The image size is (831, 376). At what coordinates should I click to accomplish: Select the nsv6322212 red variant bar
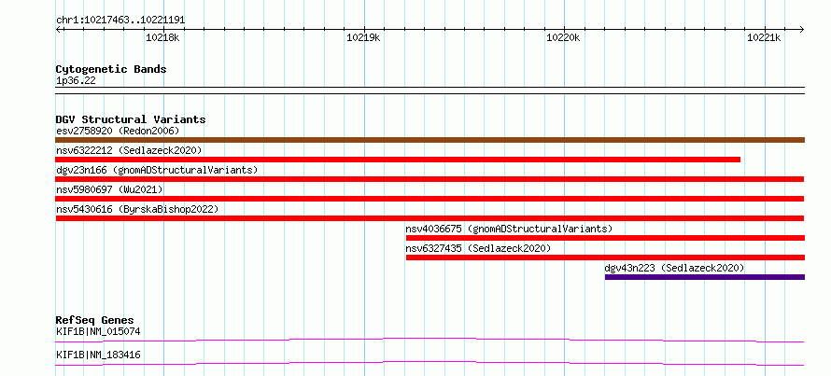[x=398, y=160]
